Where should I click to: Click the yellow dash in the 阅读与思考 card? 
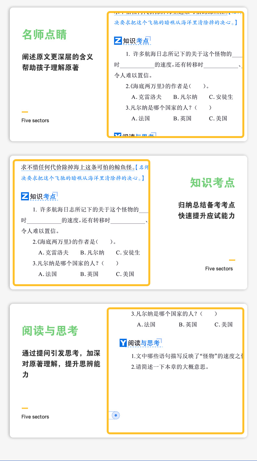point(25,408)
